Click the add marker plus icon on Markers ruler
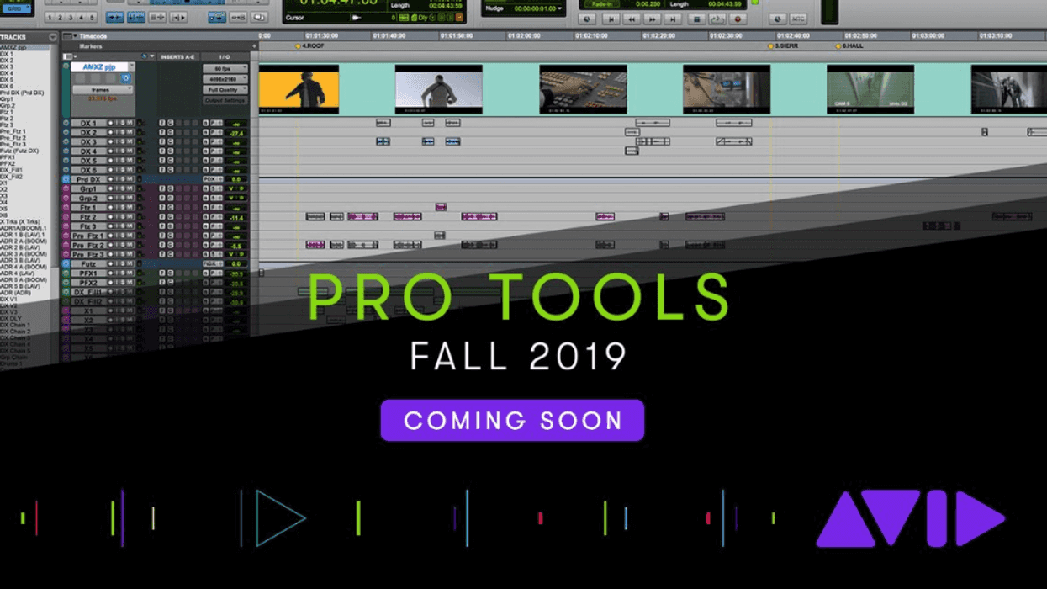The width and height of the screenshot is (1047, 589). (x=255, y=46)
